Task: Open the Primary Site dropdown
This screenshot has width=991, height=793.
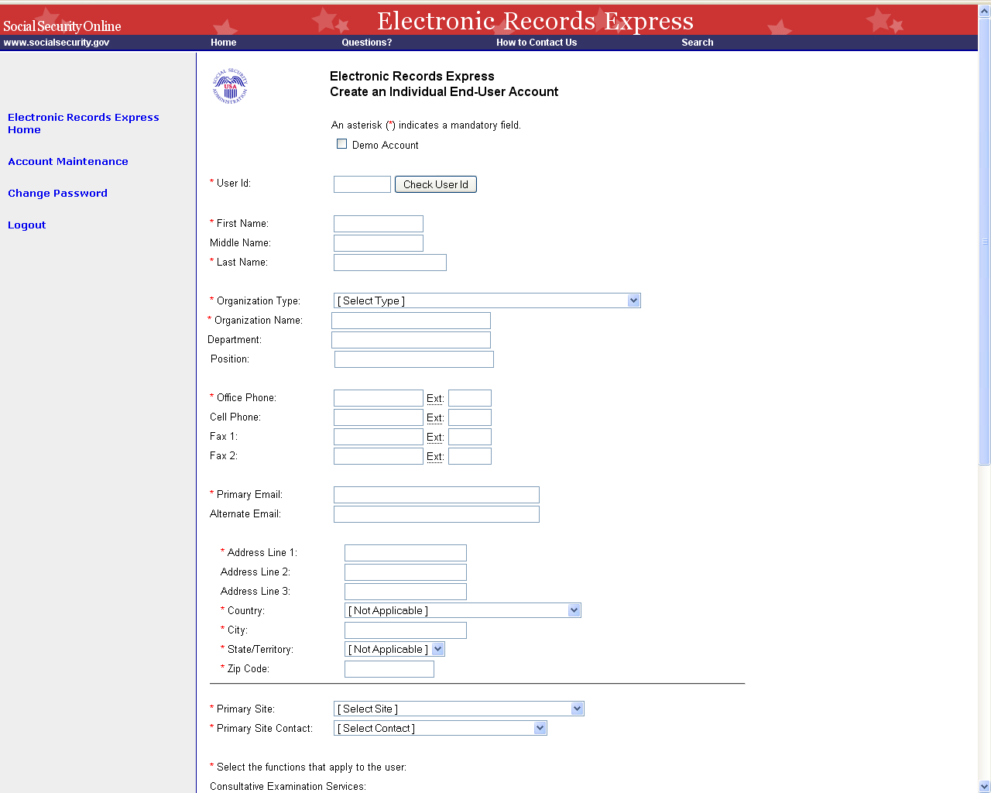Action: pos(459,709)
